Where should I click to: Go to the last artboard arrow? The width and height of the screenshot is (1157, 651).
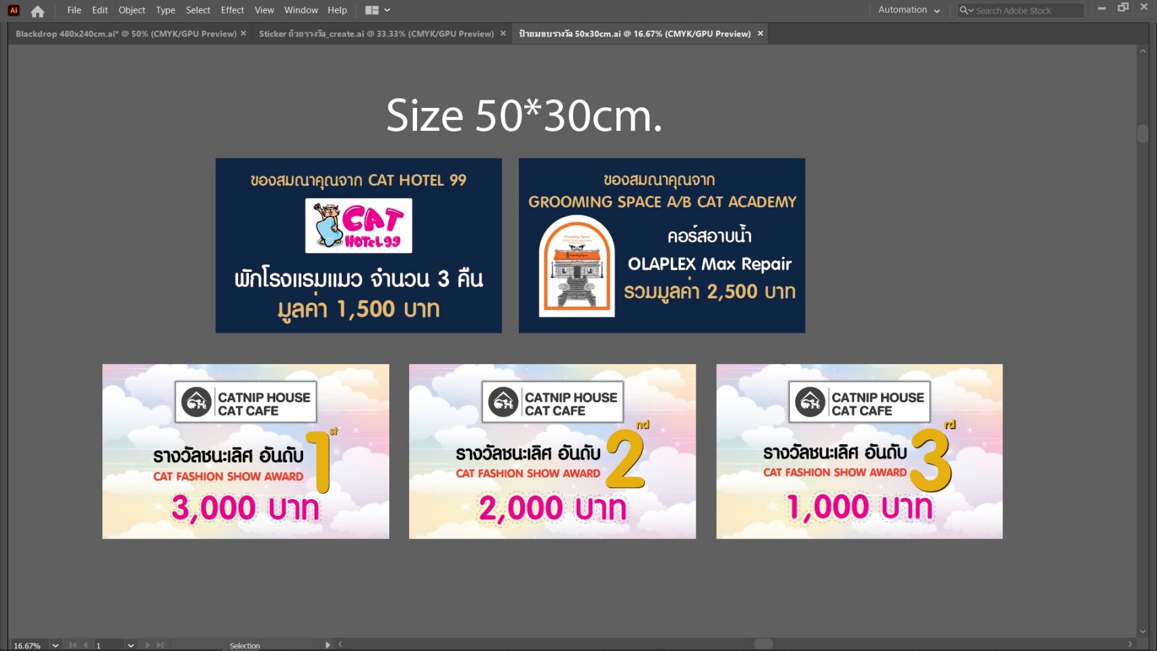(160, 645)
